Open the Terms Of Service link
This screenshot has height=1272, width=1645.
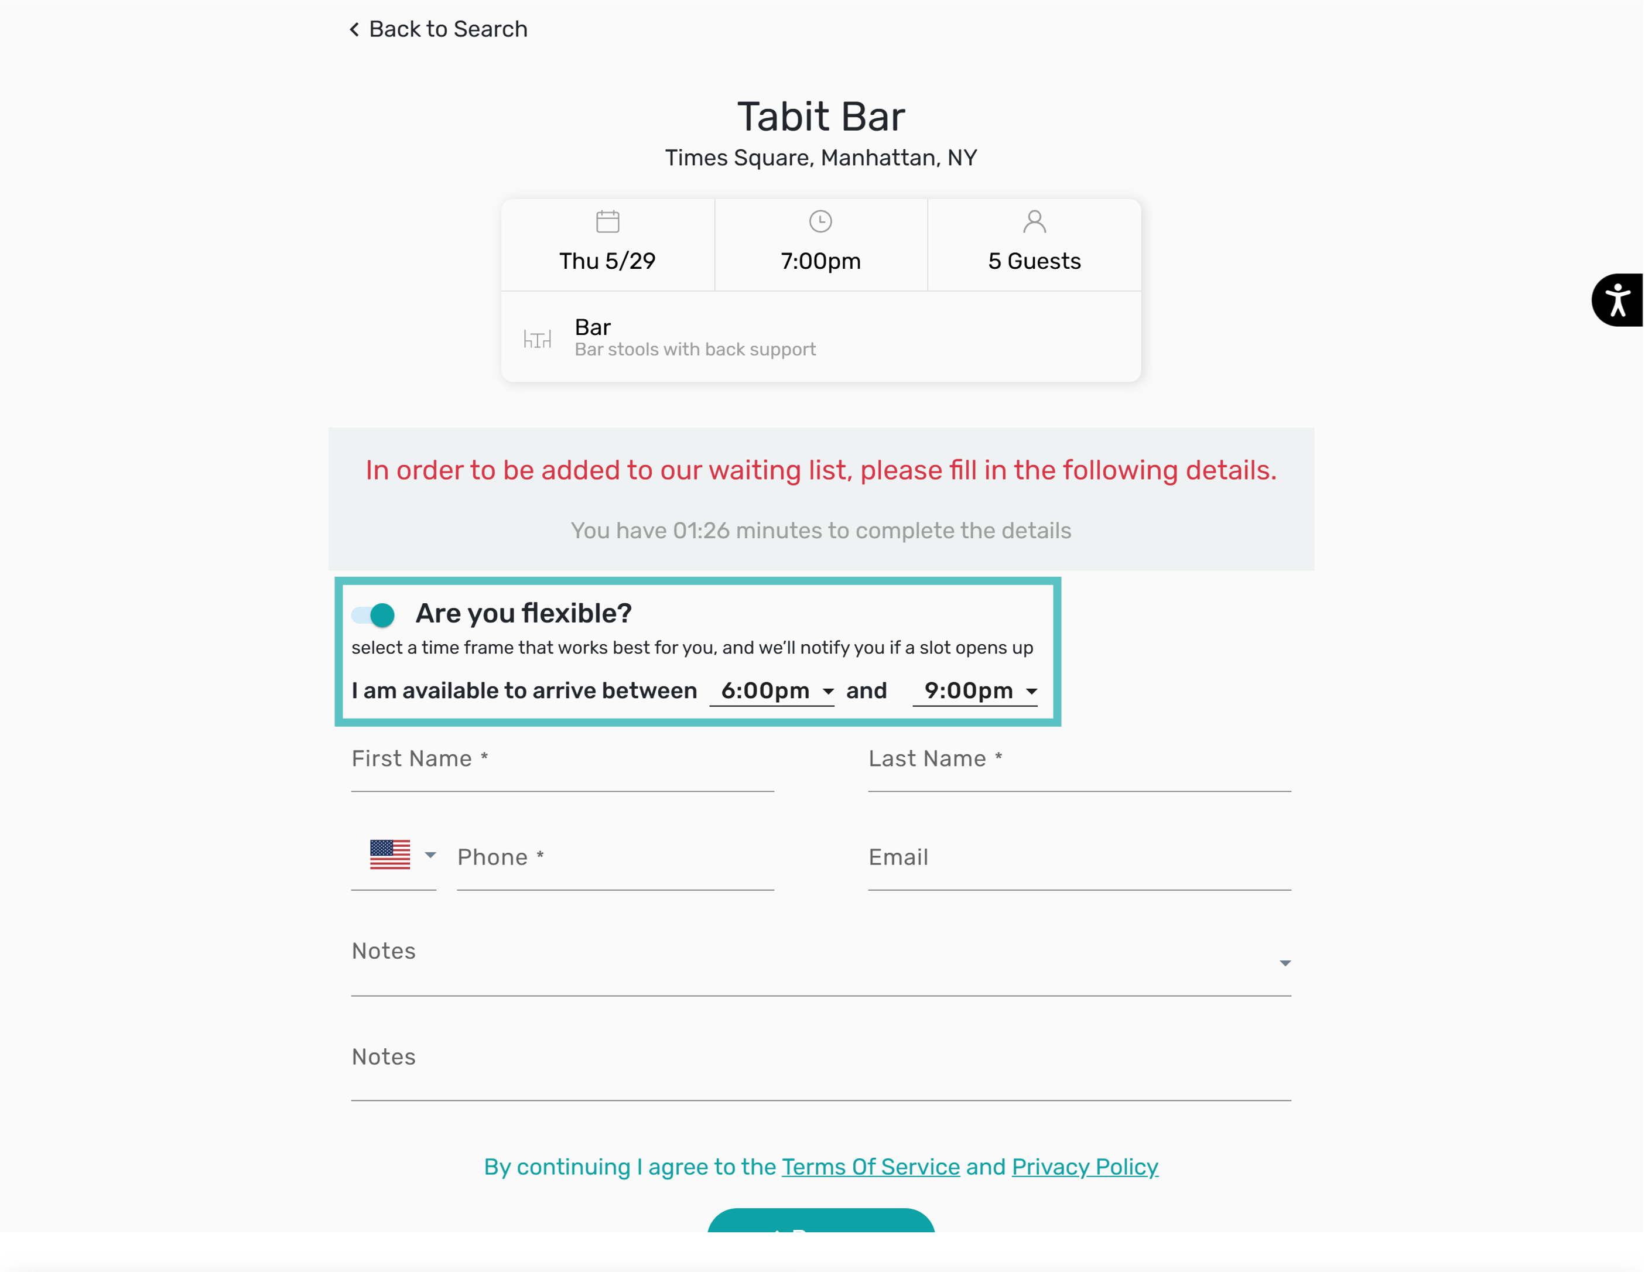click(x=870, y=1167)
